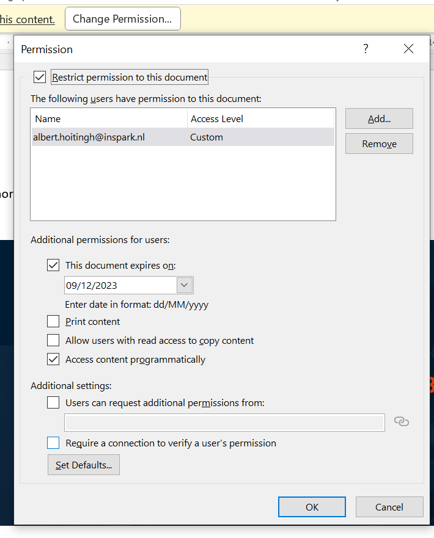This screenshot has height=538, width=434.
Task: Click the Access Level column header
Action: click(217, 119)
